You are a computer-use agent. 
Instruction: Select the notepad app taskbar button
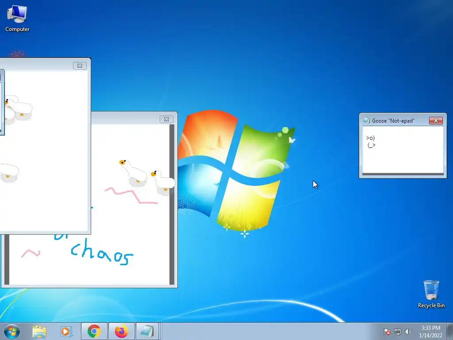click(147, 331)
